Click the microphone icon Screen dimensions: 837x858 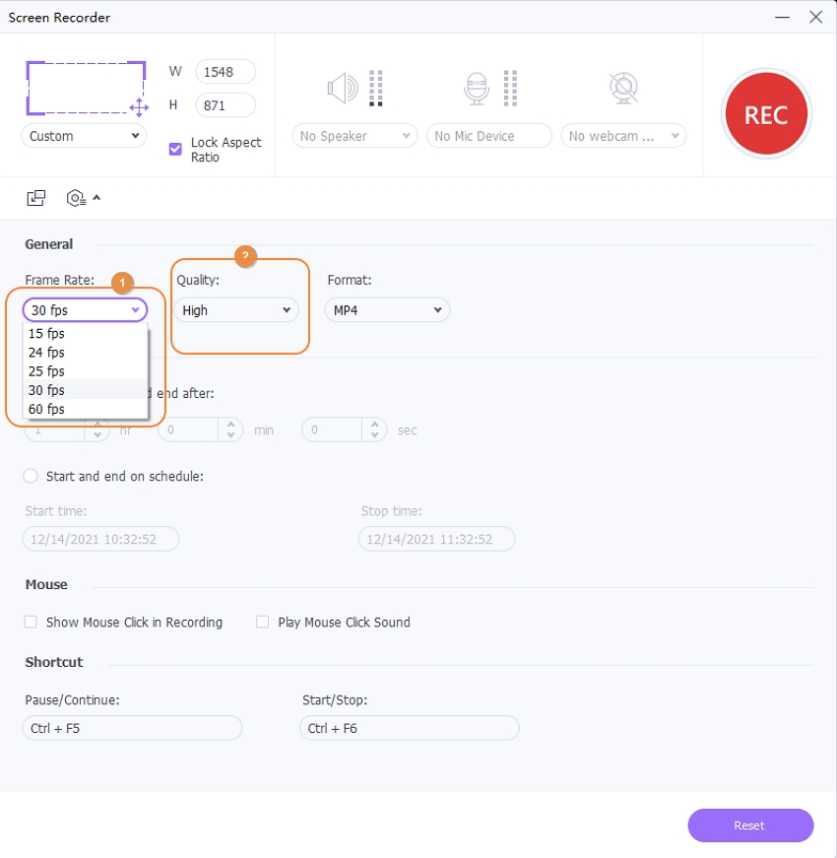click(477, 88)
